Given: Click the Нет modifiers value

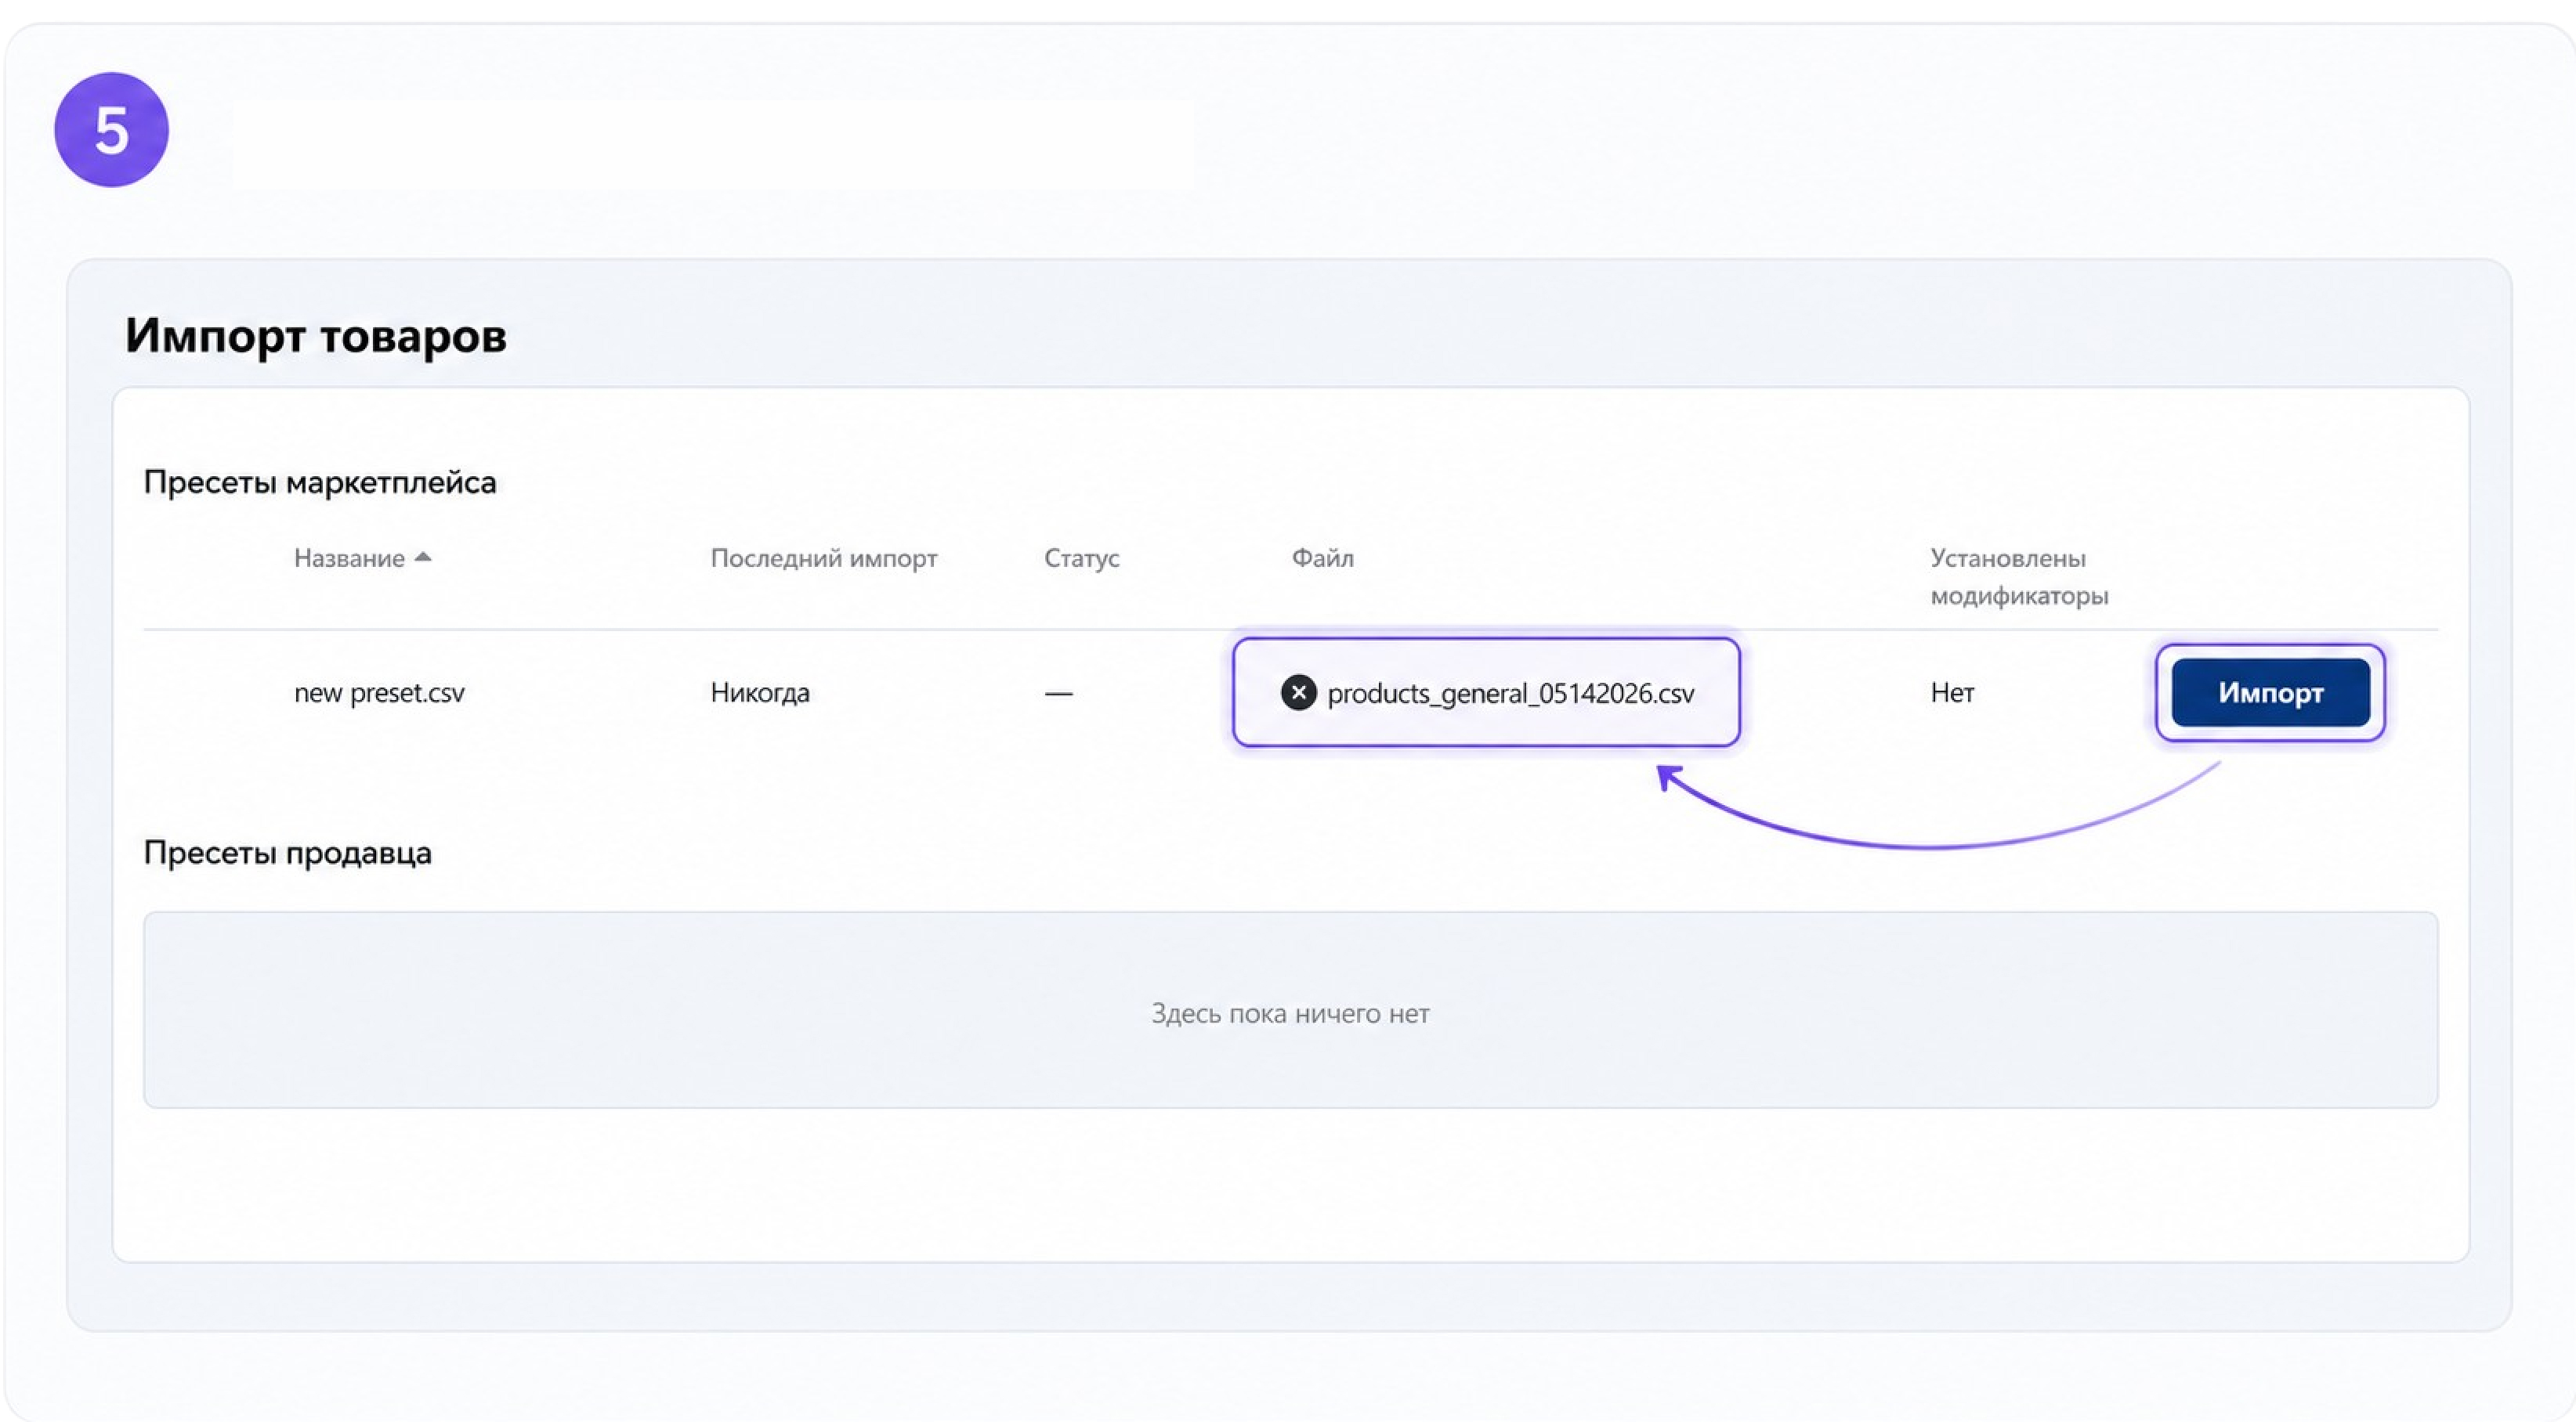Looking at the screenshot, I should (1952, 692).
